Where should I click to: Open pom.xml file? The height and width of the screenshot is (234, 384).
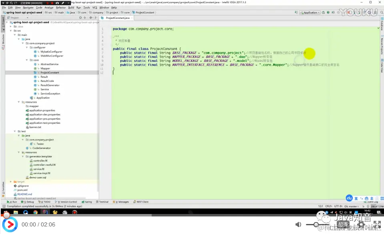pyautogui.click(x=22, y=190)
